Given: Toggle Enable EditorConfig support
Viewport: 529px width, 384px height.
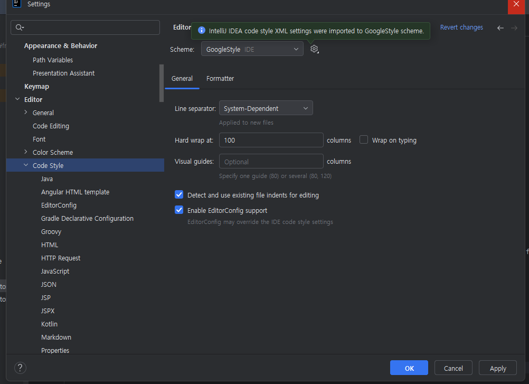Looking at the screenshot, I should (179, 210).
